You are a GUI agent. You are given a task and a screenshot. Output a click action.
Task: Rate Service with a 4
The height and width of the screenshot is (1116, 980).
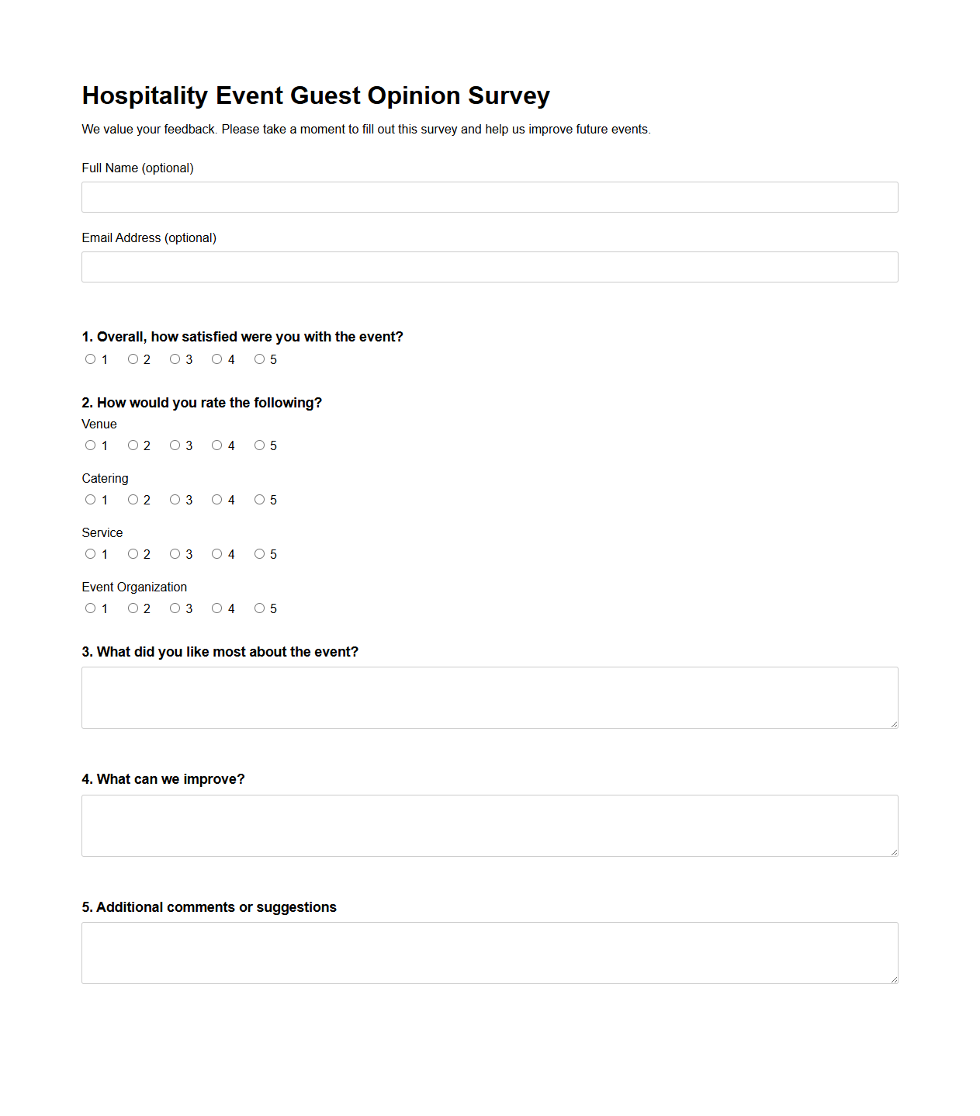pyautogui.click(x=216, y=554)
